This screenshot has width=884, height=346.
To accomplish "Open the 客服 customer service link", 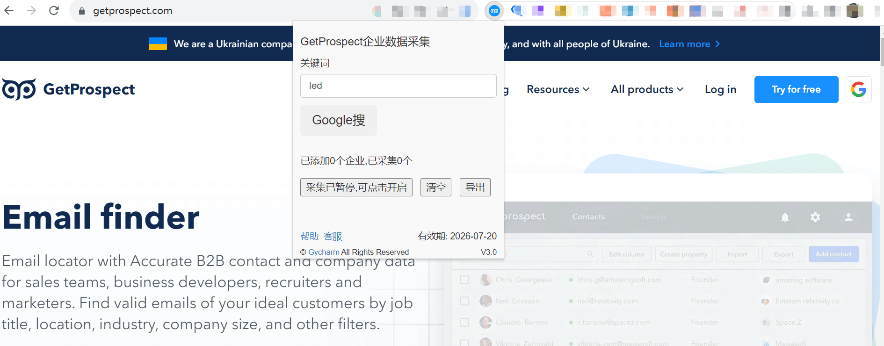I will tap(333, 236).
